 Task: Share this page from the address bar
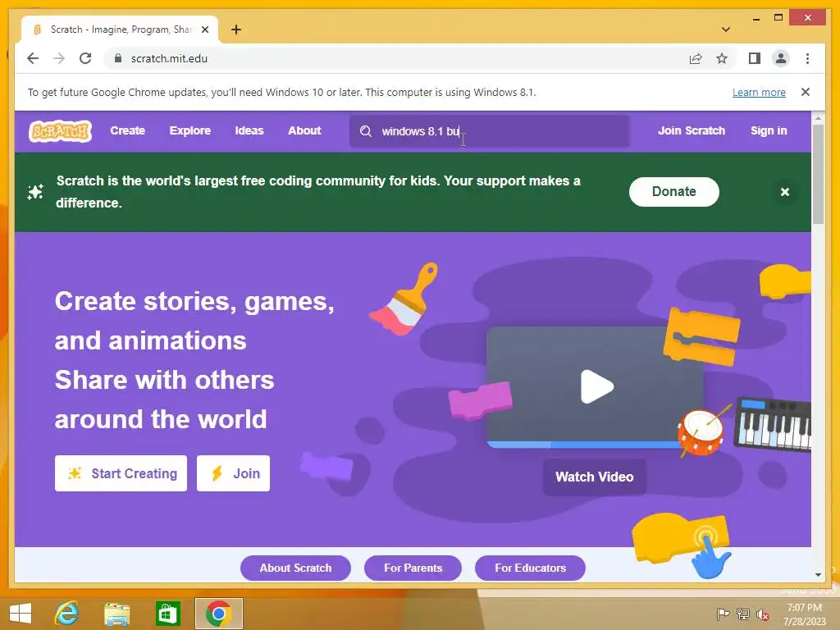pyautogui.click(x=696, y=58)
